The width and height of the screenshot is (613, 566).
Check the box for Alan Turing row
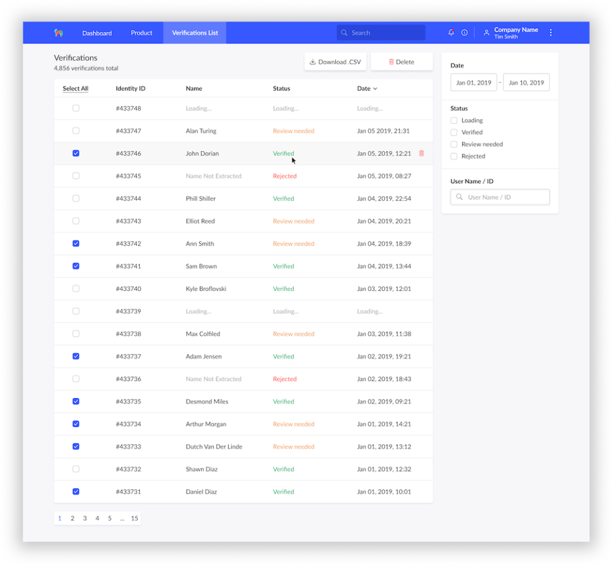pos(76,131)
